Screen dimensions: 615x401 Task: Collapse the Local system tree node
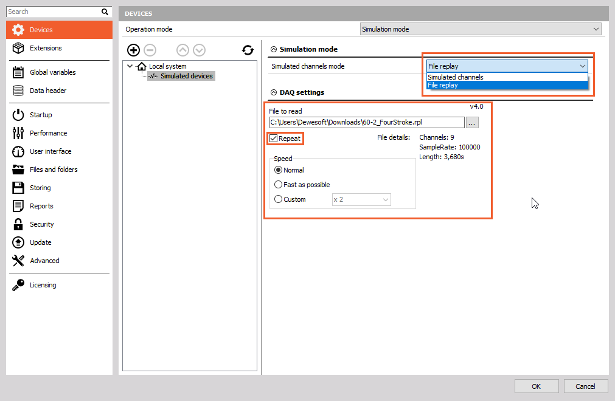coord(130,66)
